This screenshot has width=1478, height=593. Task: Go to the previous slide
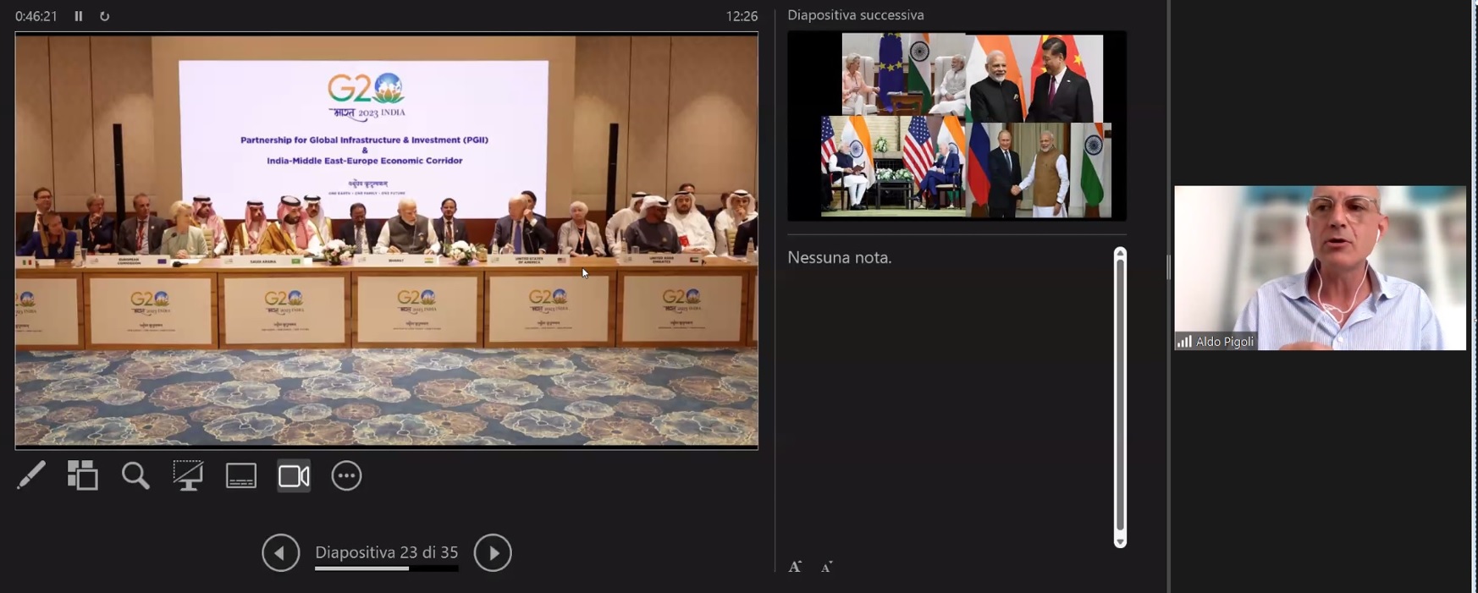tap(281, 553)
